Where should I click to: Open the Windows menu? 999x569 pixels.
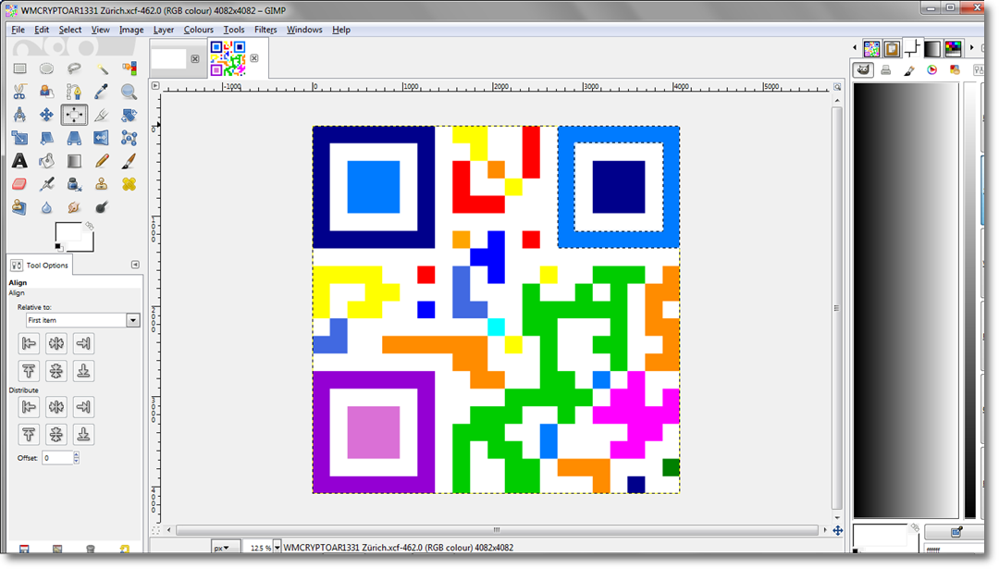304,30
